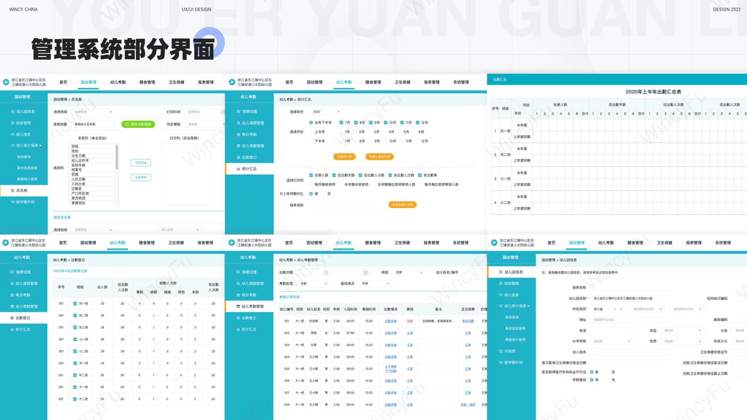
Task: Click 幼儿园信息 sidebar icon on 花名册 screen
Action: pos(13,112)
